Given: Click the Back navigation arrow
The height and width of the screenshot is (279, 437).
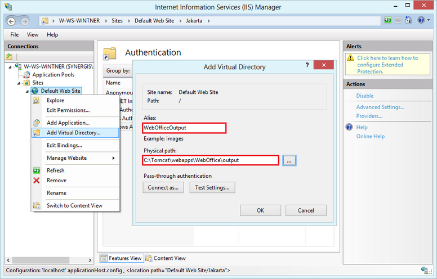Looking at the screenshot, I should click(11, 21).
